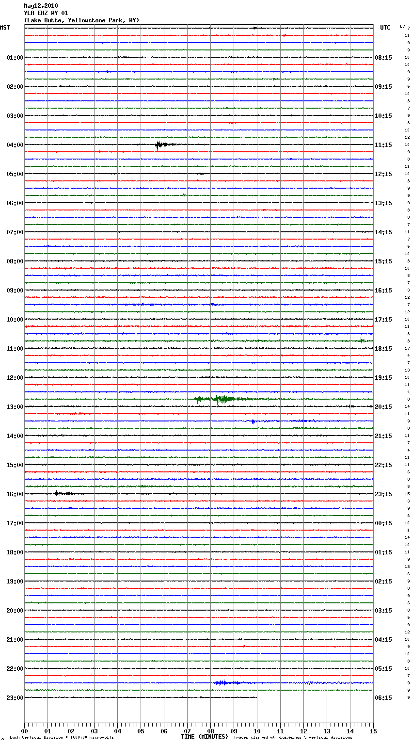Select the station code YLA EHZ WY 01
The width and height of the screenshot is (412, 744).
[x=46, y=13]
